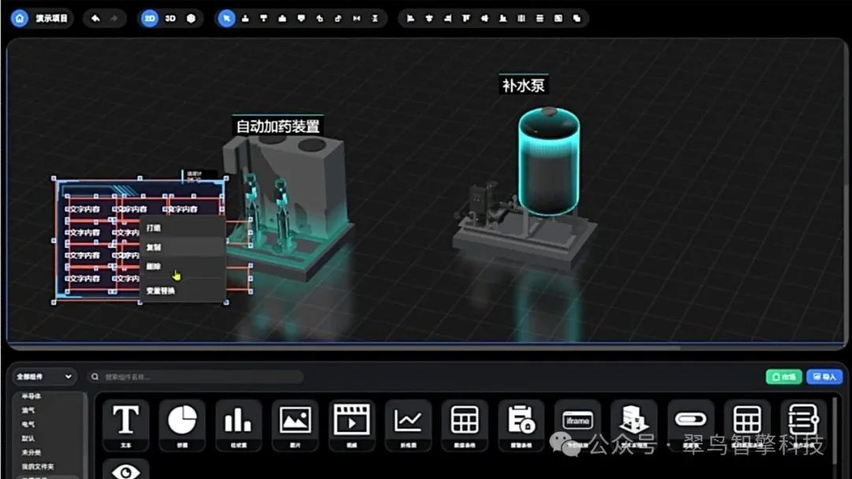Select 未分类 category in sidebar
Image resolution: width=852 pixels, height=479 pixels.
click(x=31, y=452)
